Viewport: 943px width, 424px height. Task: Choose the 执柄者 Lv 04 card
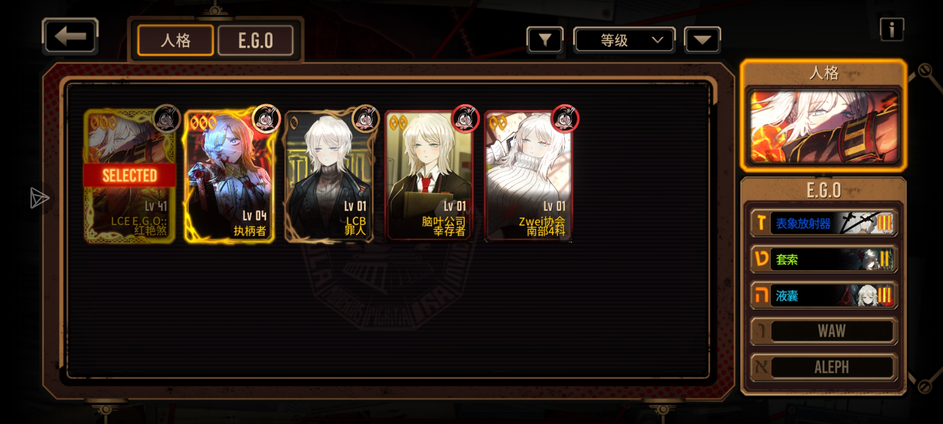pos(229,176)
